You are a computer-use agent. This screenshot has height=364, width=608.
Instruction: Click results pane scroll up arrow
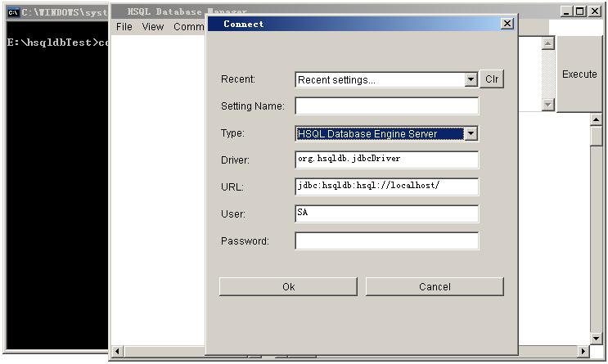(596, 119)
